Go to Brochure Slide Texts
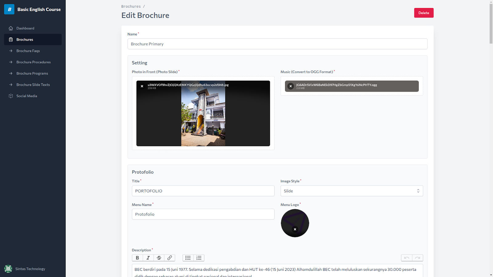Screen dimensions: 493x277 click(x=33, y=85)
